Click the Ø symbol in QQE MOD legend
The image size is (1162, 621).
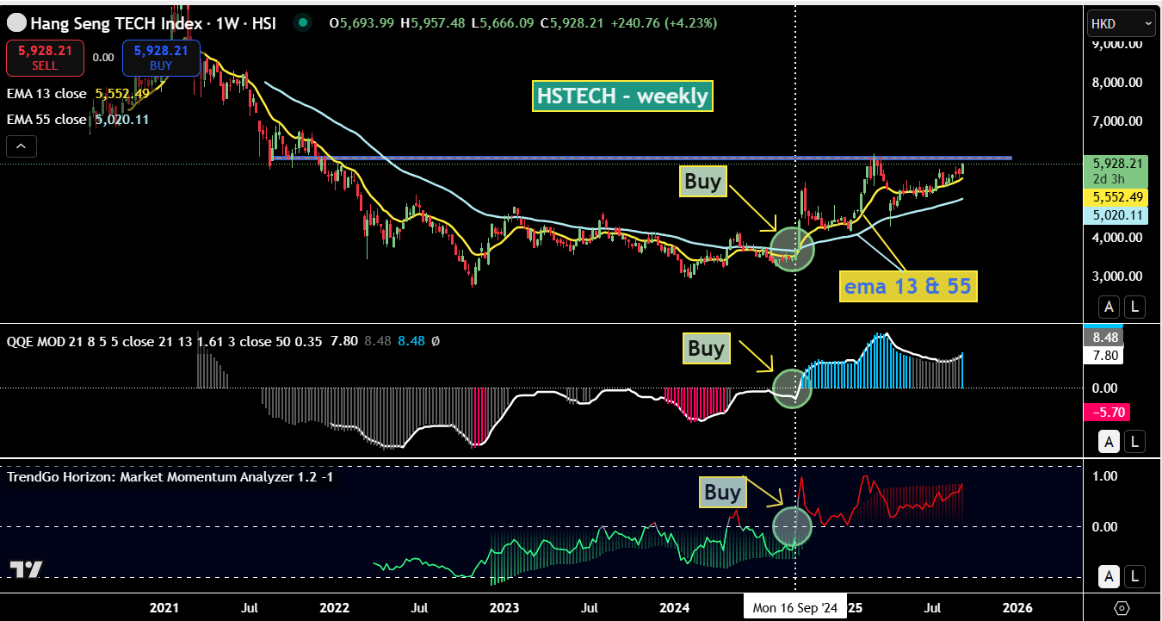point(435,341)
